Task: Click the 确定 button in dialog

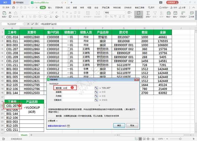Action: coord(119,125)
